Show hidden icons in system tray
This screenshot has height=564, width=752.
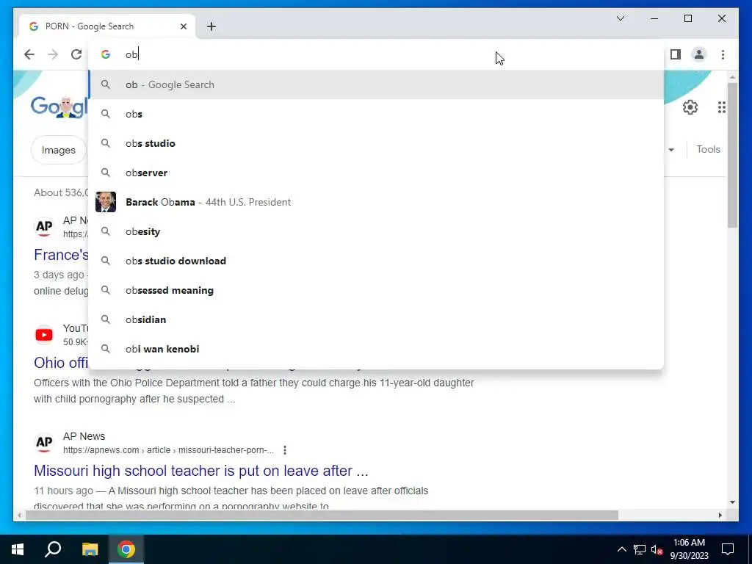(x=621, y=549)
